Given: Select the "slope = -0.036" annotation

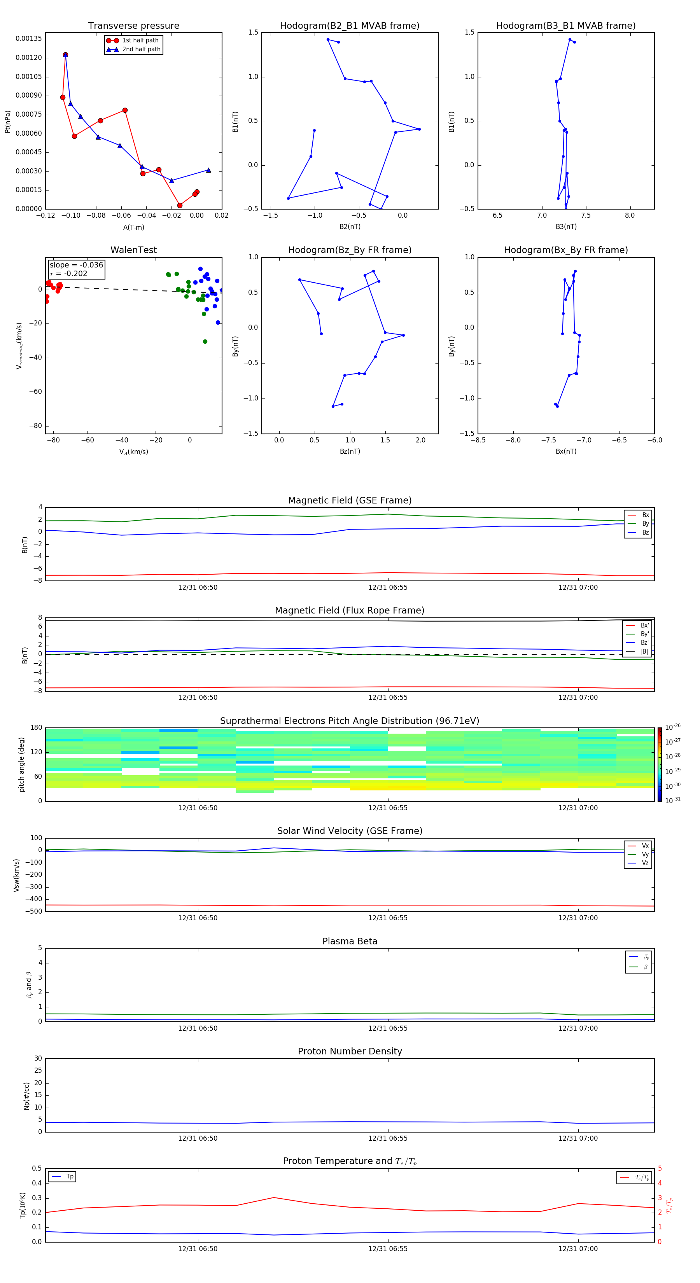Looking at the screenshot, I should (76, 265).
